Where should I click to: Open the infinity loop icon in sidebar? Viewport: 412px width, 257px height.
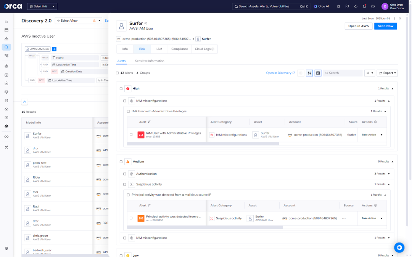pos(6,137)
